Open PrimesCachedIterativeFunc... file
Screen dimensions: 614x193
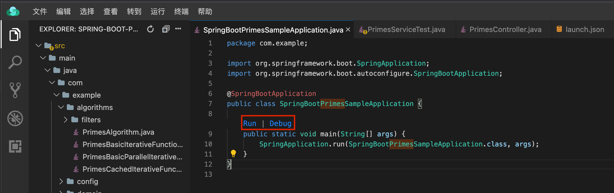(132, 169)
